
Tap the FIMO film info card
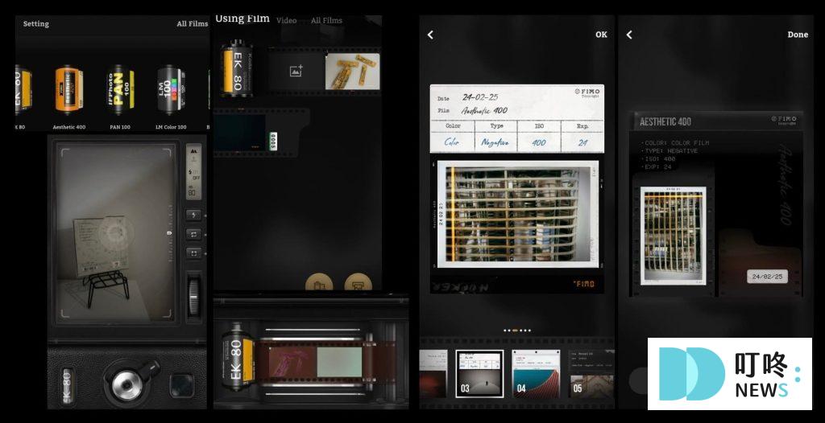tap(516, 119)
